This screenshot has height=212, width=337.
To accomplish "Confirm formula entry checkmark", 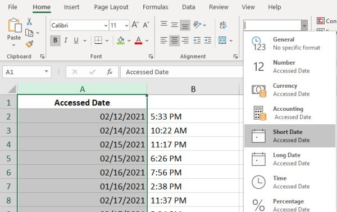I will coord(93,71).
